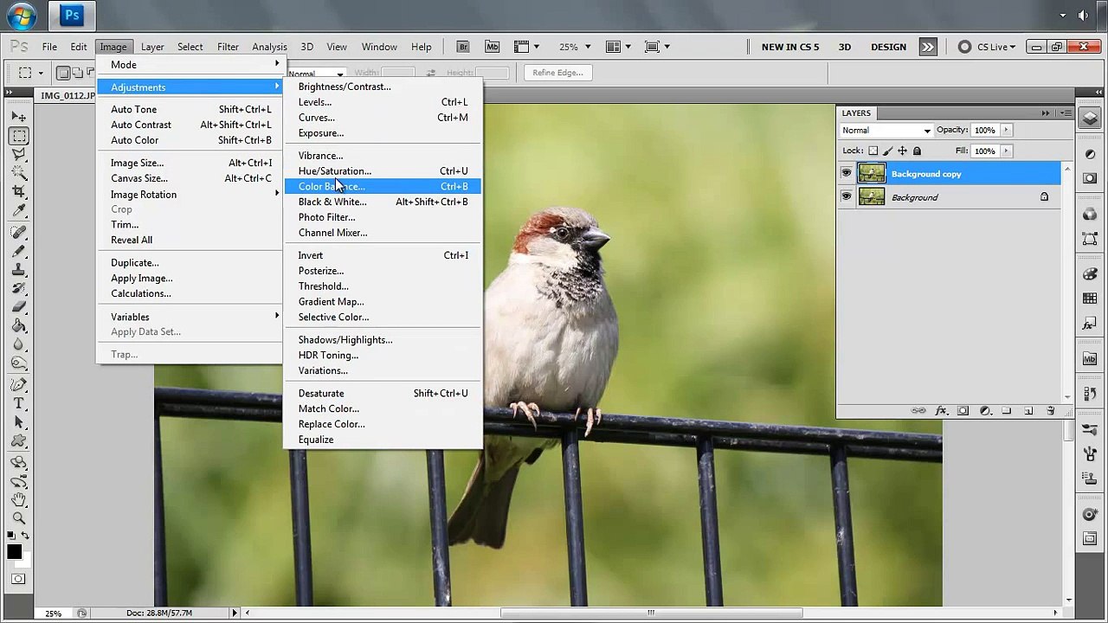
Task: Select the Crop tool
Action: point(19,191)
